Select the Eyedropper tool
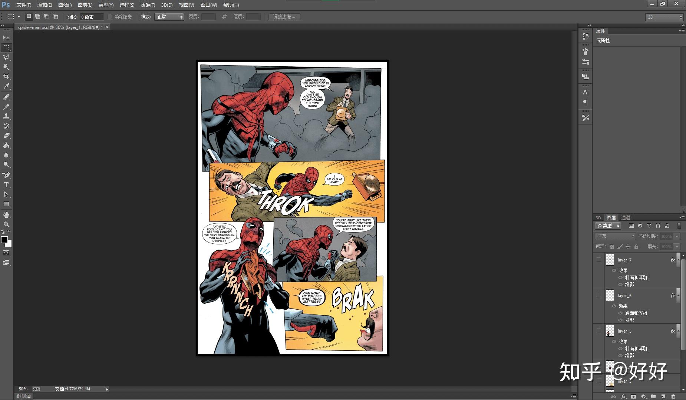This screenshot has width=686, height=400. (6, 87)
